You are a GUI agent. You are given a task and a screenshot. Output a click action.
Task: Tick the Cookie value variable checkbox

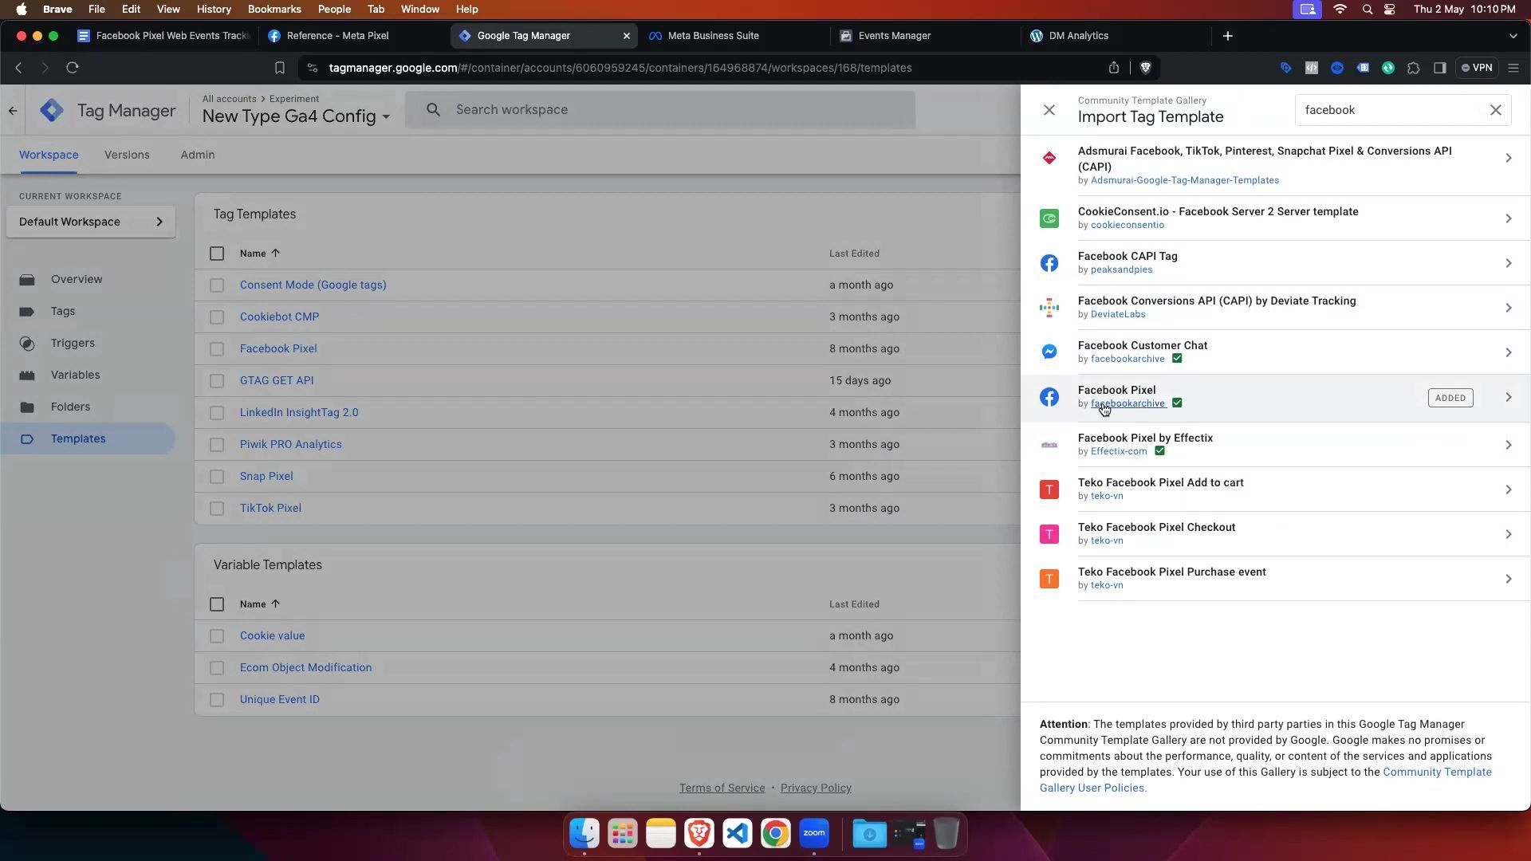[x=217, y=636]
